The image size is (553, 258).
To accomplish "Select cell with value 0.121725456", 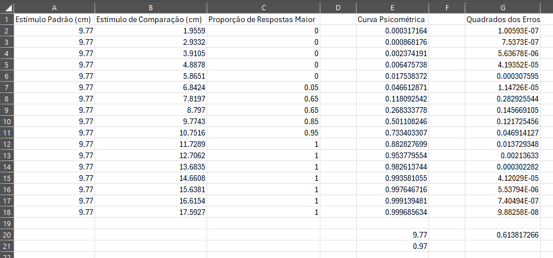I will (x=503, y=121).
